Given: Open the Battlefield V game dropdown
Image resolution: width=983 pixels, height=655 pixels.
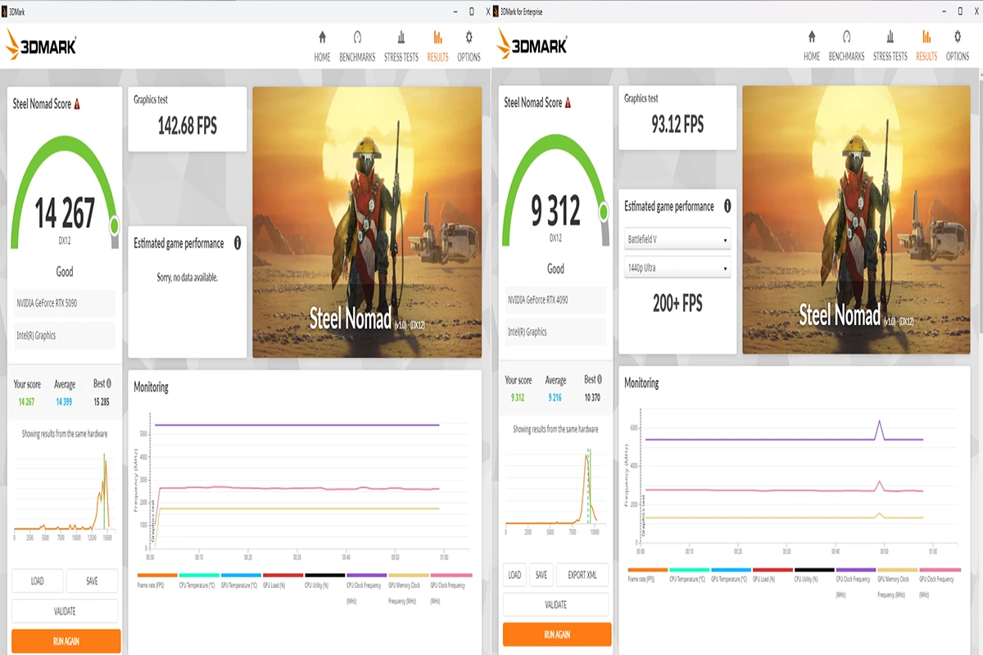Looking at the screenshot, I should click(677, 240).
